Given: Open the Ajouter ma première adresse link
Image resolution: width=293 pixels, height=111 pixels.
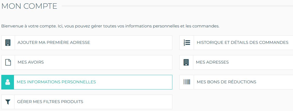Looking at the screenshot, I should pyautogui.click(x=54, y=43).
